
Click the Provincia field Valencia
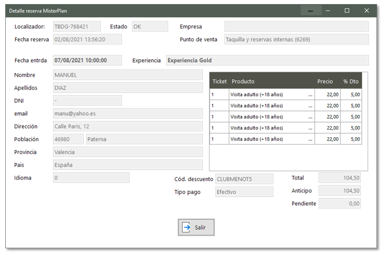coord(127,152)
